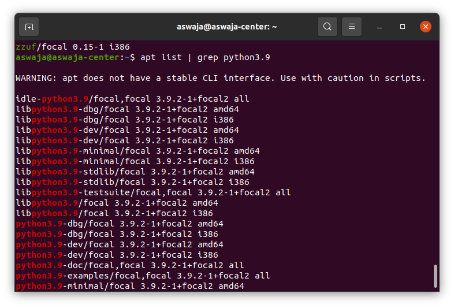Click the typed command apt list | grep python3.9
The height and width of the screenshot is (308, 454).
(206, 57)
